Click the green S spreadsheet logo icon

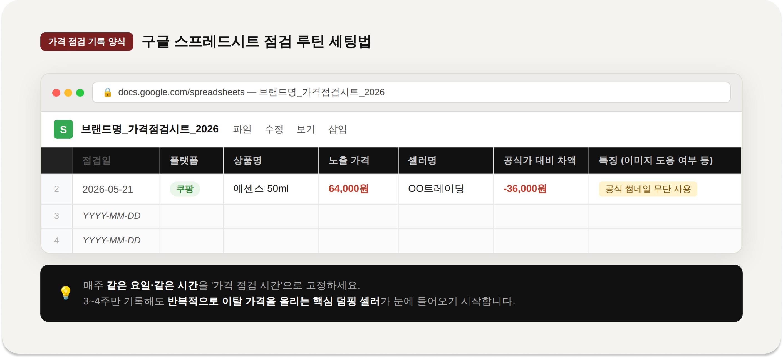[x=63, y=129]
